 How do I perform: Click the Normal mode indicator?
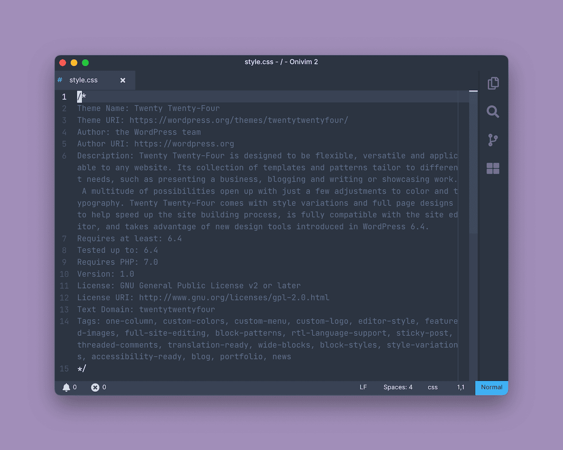(x=491, y=388)
